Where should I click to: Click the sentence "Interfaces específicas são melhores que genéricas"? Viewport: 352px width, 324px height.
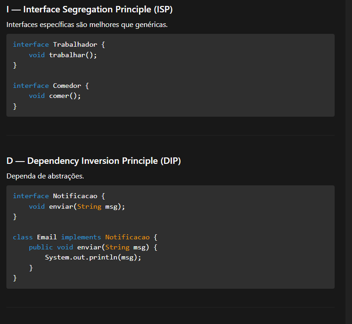(87, 24)
